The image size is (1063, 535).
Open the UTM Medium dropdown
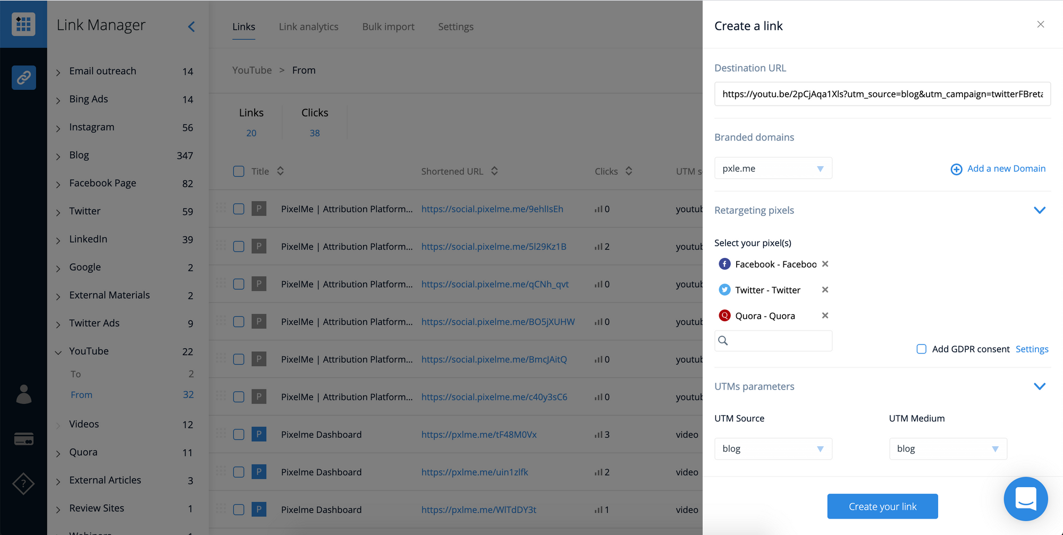pyautogui.click(x=948, y=448)
